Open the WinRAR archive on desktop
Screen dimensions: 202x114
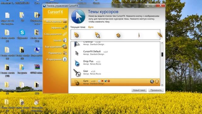[37, 69]
